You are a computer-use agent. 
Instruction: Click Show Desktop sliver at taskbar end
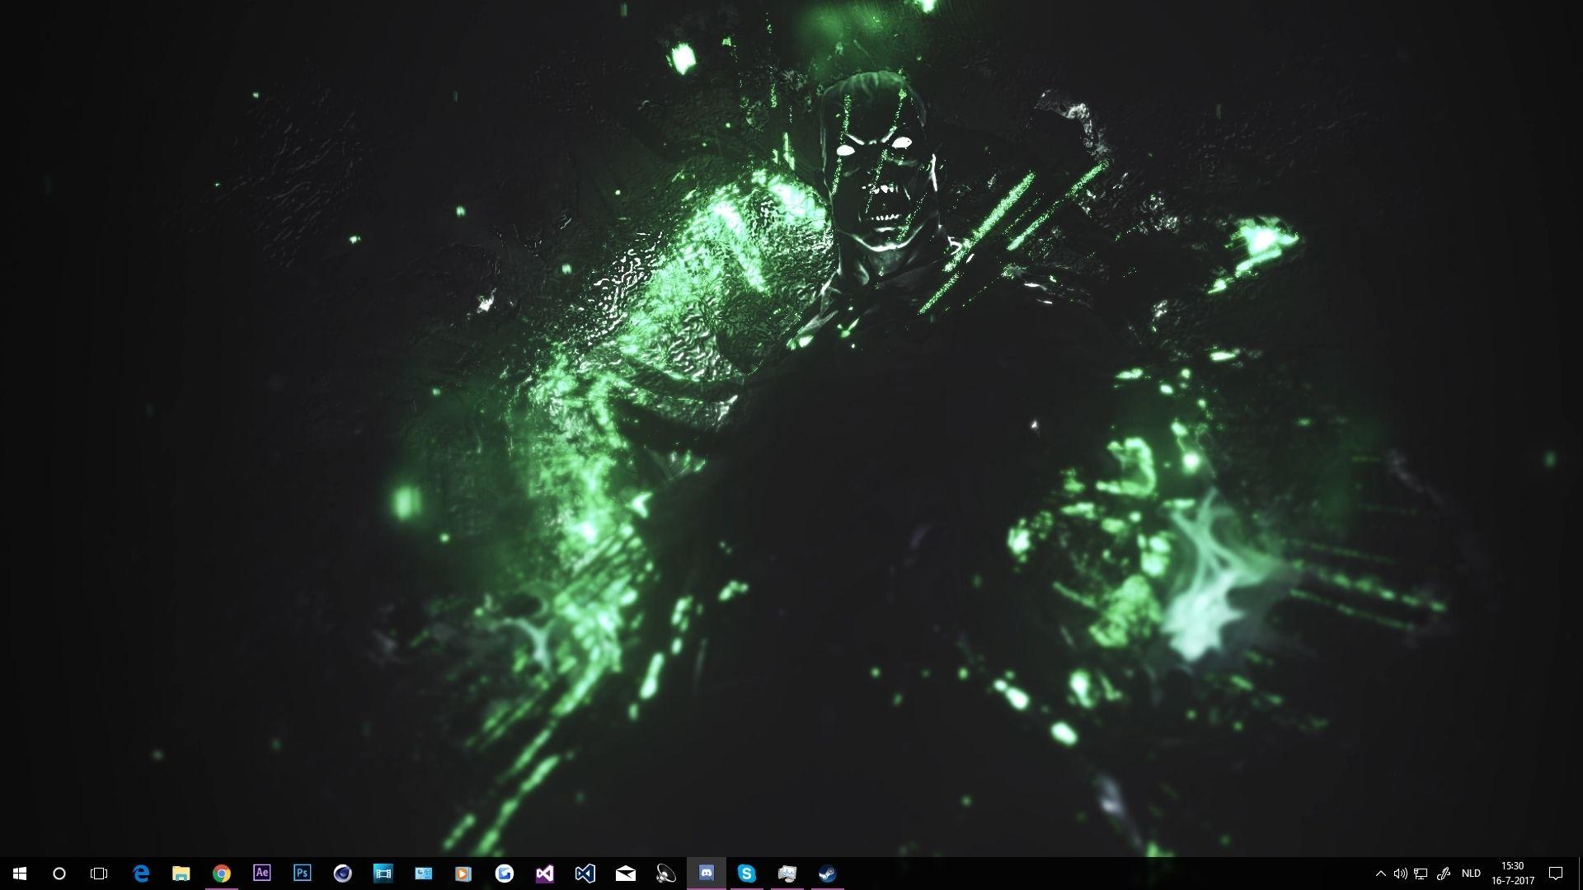pos(1580,874)
